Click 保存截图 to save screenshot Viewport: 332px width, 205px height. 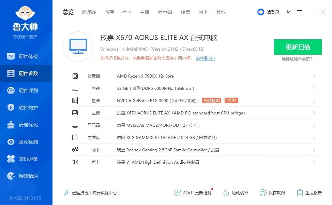tap(272, 193)
